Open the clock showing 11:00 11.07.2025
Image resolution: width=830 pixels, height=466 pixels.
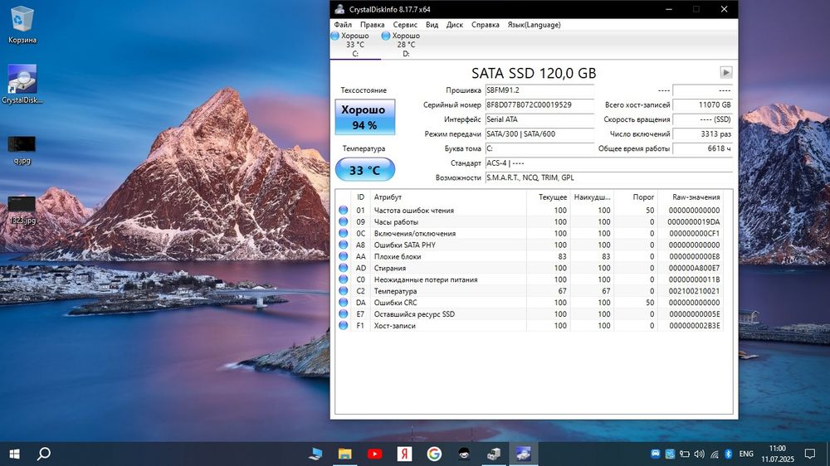[x=778, y=454]
